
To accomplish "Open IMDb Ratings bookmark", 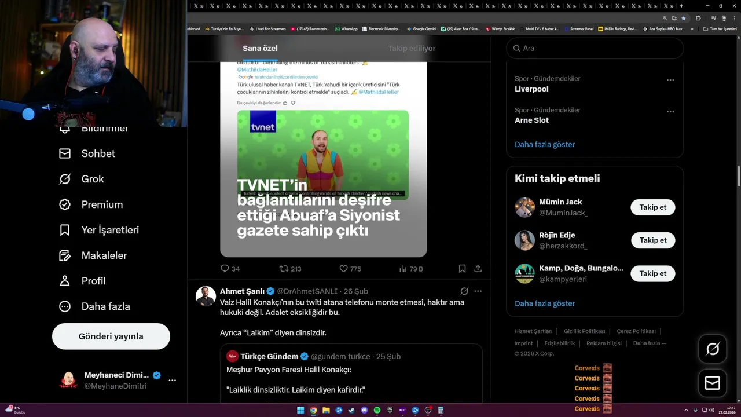I will click(618, 28).
